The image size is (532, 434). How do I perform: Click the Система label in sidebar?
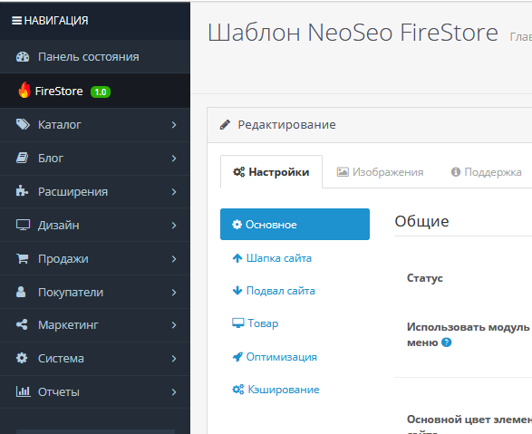click(x=61, y=359)
